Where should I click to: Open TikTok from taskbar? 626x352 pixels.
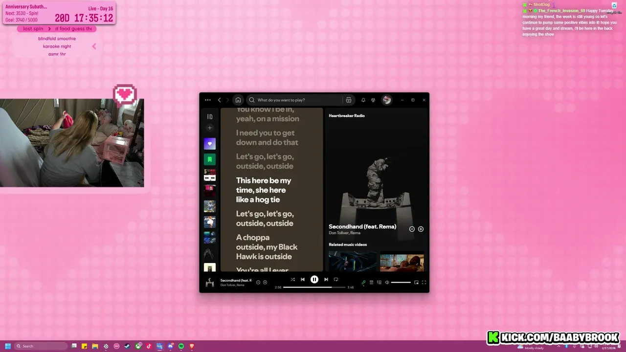149,346
